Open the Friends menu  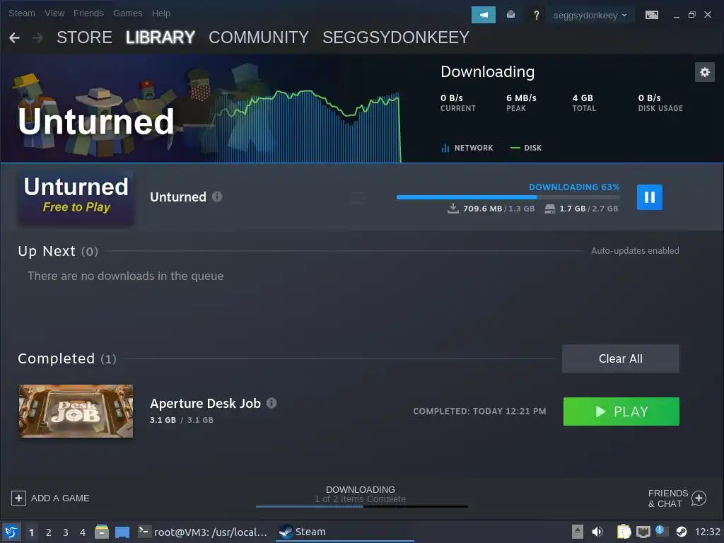(88, 13)
